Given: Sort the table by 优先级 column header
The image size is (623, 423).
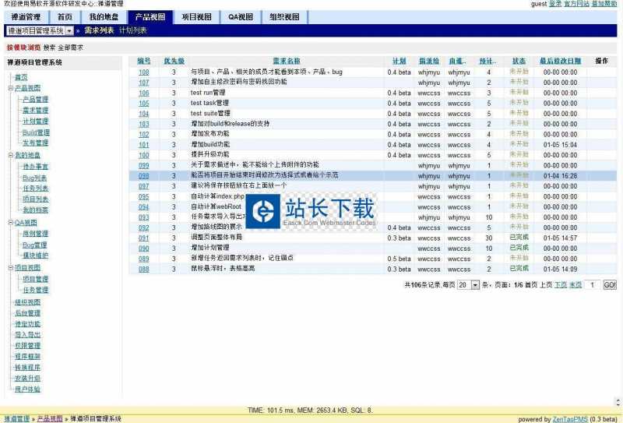Looking at the screenshot, I should tap(174, 61).
